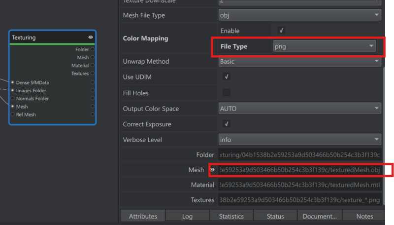Click the Images Folder right-side pin
394x225 pixels.
tap(93, 90)
